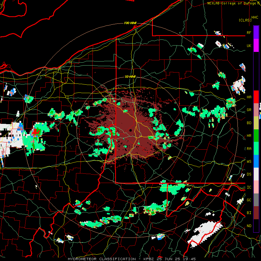Screen dimensions: 261x261
Task: Click the GC legend label
Action: tap(249, 200)
